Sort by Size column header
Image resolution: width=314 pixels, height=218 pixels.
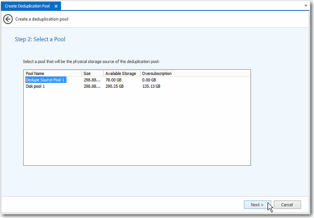point(92,73)
